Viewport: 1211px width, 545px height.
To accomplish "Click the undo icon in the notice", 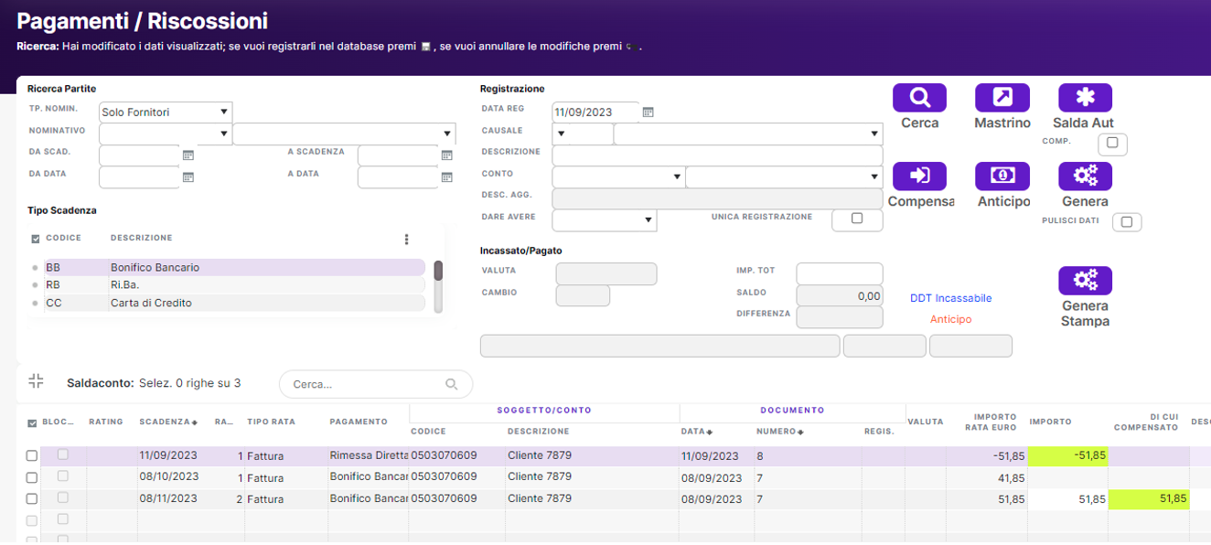I will [x=629, y=47].
